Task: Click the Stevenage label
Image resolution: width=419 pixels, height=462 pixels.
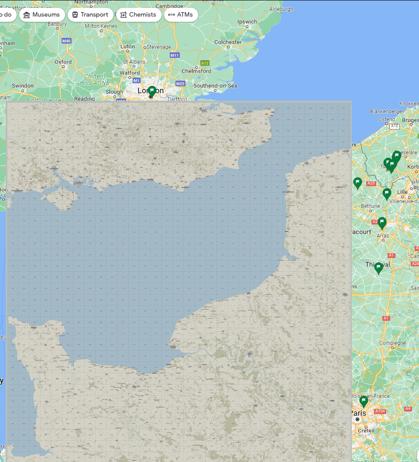Action: tap(159, 47)
